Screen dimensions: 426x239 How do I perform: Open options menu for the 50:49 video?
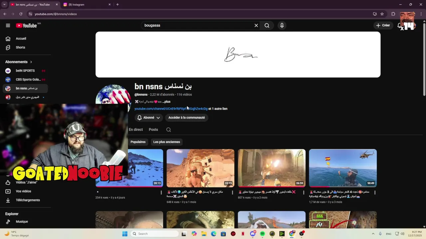375,193
